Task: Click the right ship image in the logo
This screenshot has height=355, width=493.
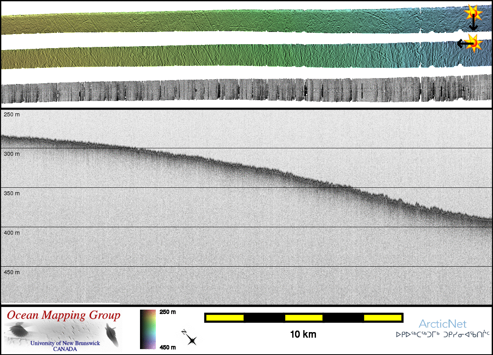Action: coord(112,334)
